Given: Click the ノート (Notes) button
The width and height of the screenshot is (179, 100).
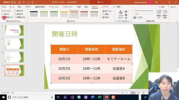Looking at the screenshot, I should click(125, 93).
